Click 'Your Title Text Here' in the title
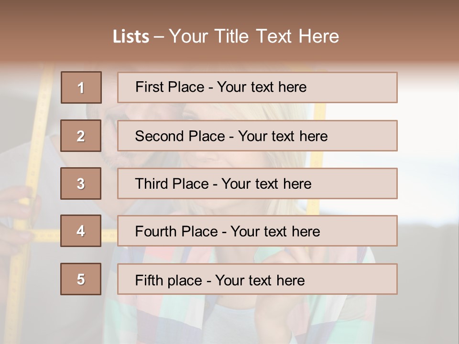Screen dimensions: 459x344 point(254,36)
